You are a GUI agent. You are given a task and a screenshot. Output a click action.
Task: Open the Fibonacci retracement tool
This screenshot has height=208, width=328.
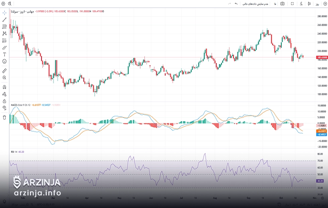click(4, 27)
